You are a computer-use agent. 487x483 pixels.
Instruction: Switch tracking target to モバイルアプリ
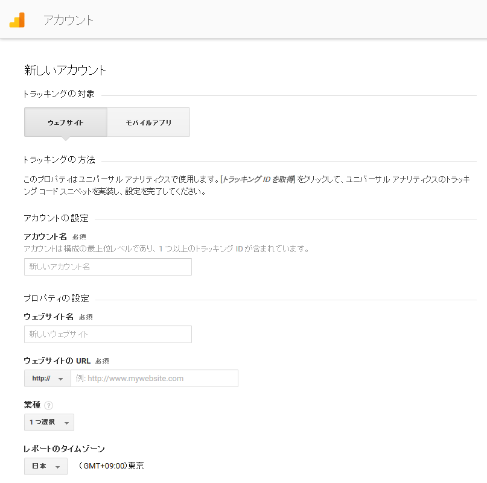(x=148, y=122)
